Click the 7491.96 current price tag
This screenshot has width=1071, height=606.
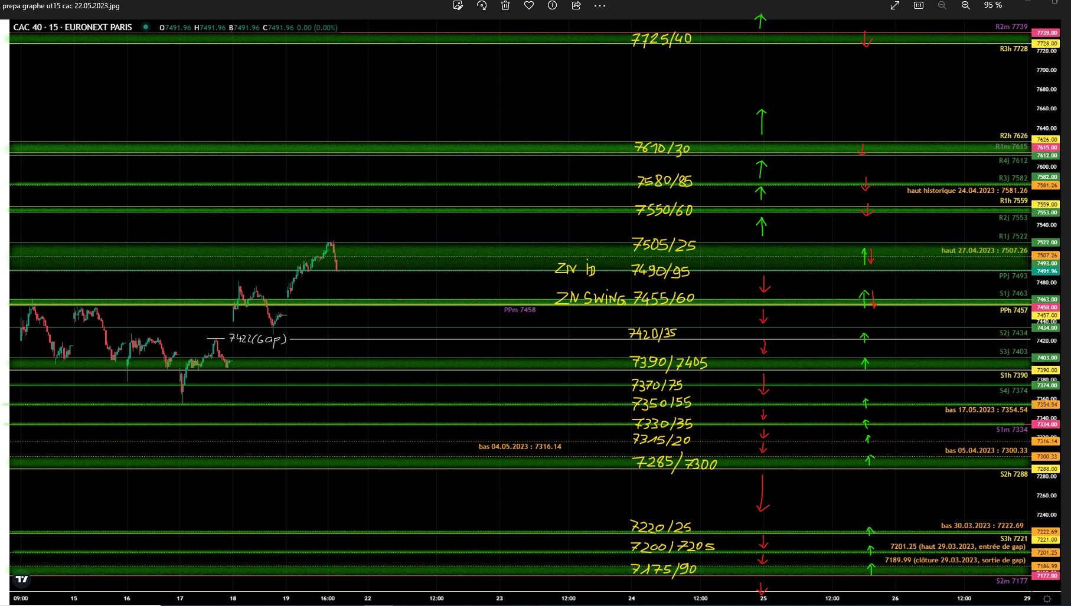1047,271
